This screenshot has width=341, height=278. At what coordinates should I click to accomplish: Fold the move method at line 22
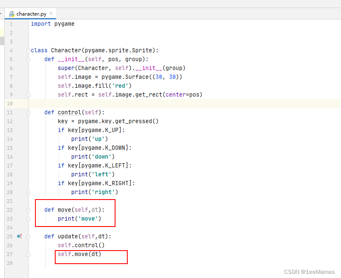tap(28, 210)
